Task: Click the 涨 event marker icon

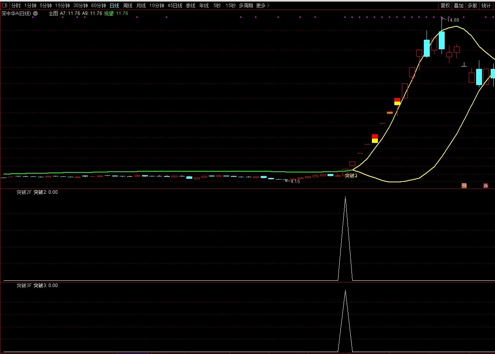Action: 486,185
